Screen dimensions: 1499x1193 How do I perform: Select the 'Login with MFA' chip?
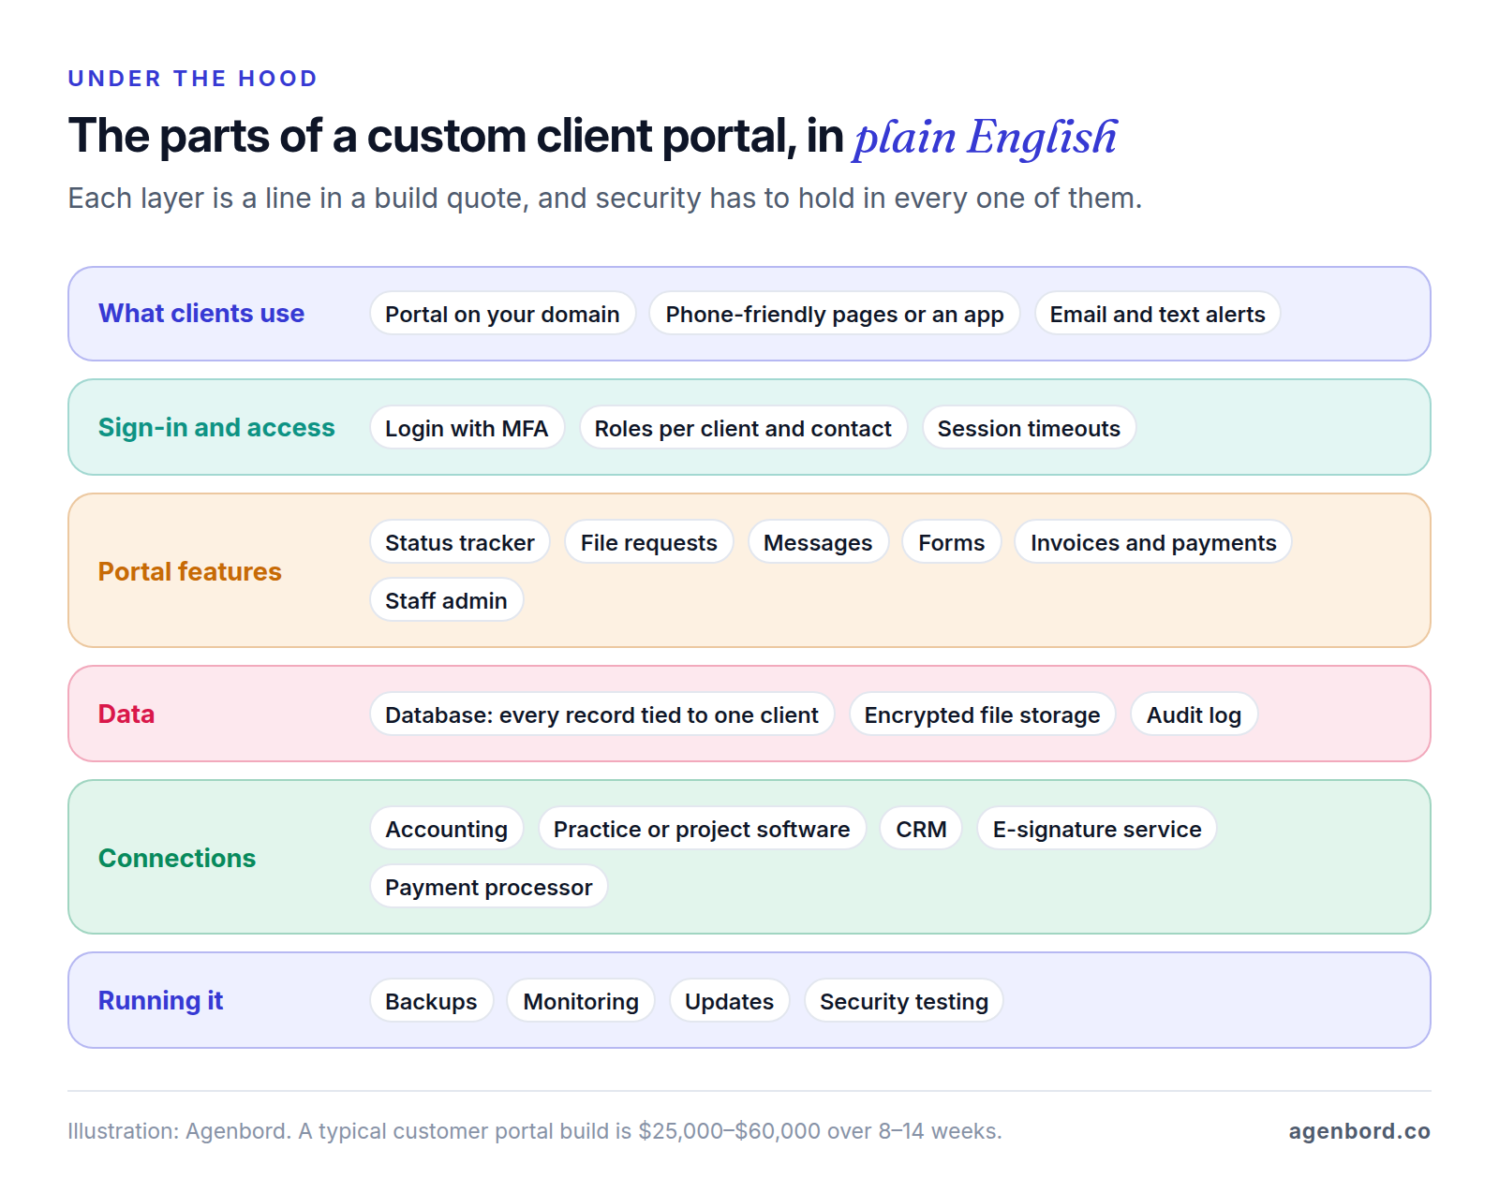tap(467, 428)
